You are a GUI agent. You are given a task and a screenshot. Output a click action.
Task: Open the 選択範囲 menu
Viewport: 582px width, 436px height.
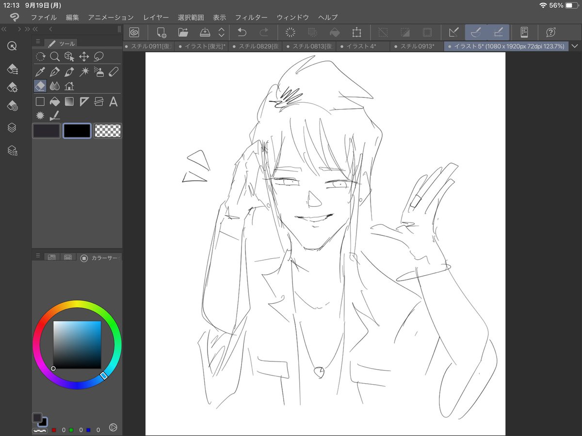[191, 17]
